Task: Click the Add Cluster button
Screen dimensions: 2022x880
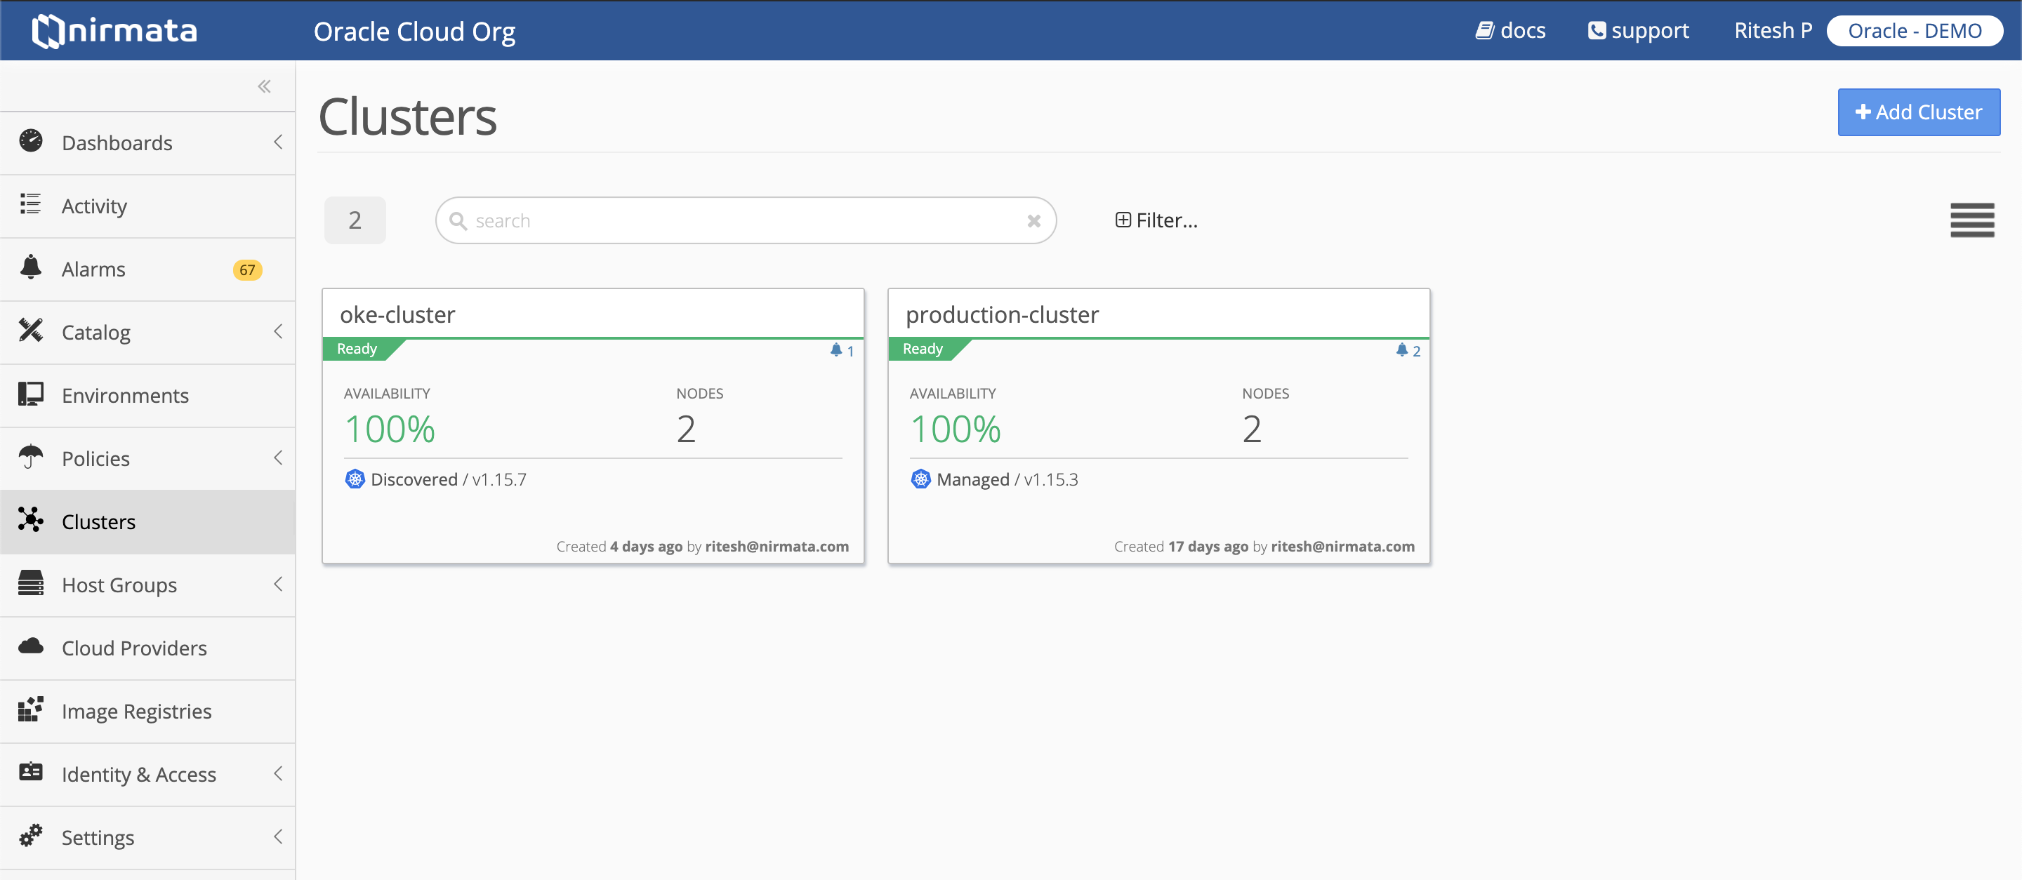Action: [1918, 112]
